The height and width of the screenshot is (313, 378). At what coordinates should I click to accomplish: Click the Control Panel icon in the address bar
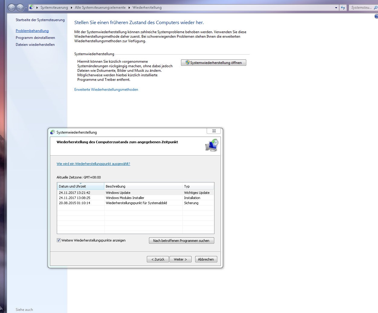[x=32, y=7]
